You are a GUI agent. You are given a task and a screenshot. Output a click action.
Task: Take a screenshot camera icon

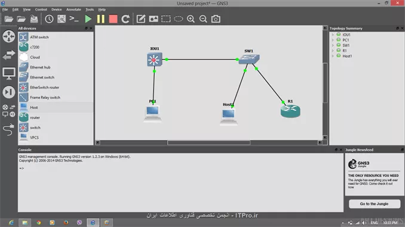pos(216,19)
